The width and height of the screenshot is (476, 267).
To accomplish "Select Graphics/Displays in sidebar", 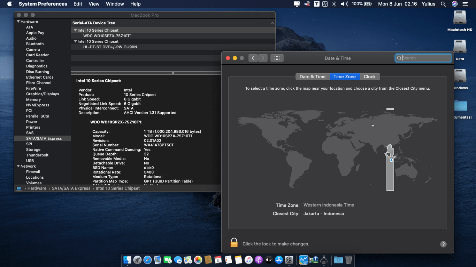I will coord(43,94).
